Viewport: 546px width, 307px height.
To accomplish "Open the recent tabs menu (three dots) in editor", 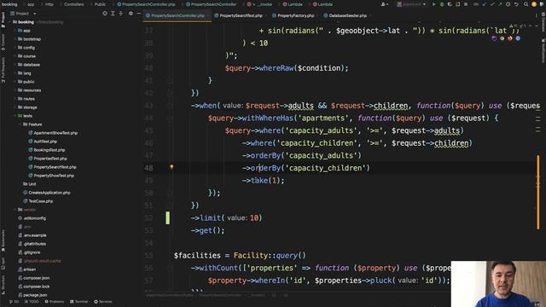I will coord(537,15).
